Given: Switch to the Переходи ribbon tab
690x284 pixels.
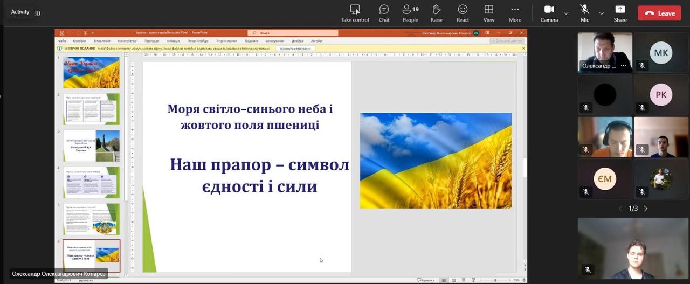Looking at the screenshot, I should tap(151, 41).
